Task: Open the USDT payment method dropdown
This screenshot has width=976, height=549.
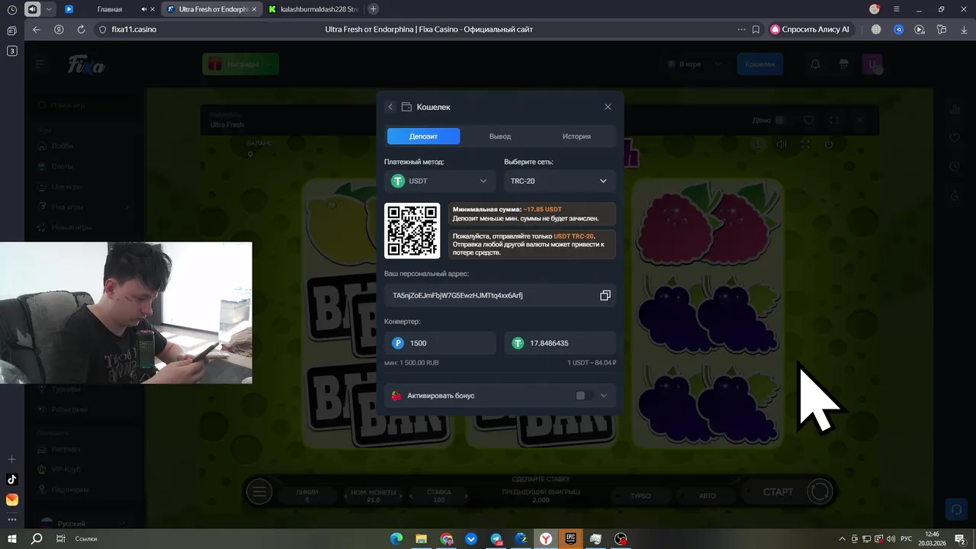Action: (440, 181)
